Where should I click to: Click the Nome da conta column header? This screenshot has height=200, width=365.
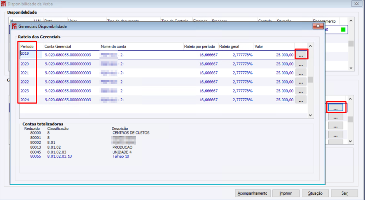point(142,46)
